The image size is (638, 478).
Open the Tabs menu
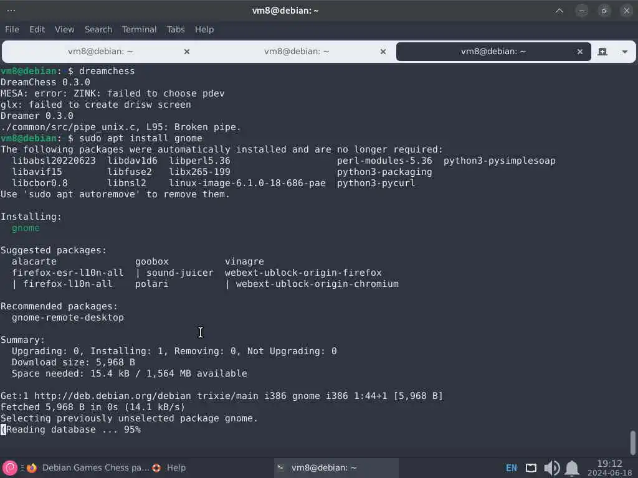point(175,29)
